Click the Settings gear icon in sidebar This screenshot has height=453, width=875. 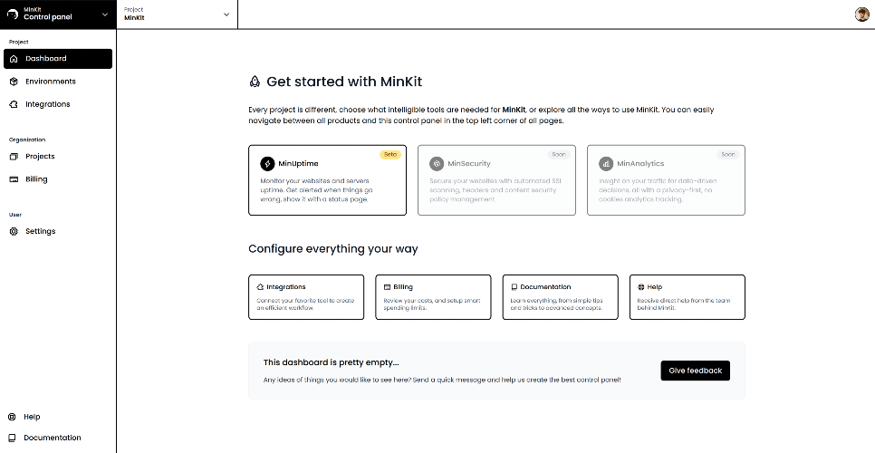(13, 232)
